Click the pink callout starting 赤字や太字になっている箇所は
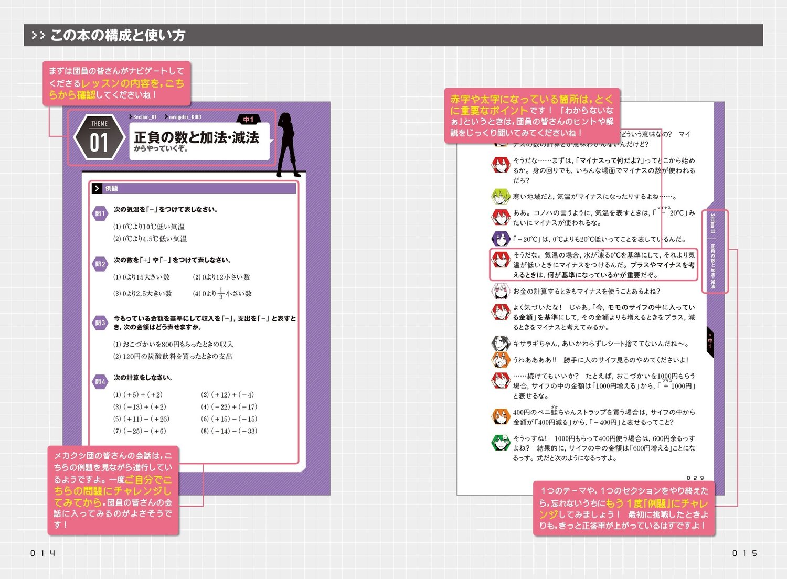 (x=532, y=115)
